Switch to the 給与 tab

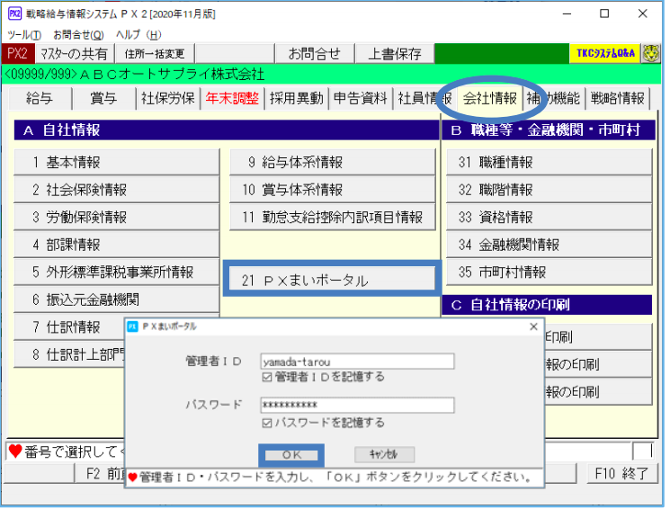[x=40, y=99]
